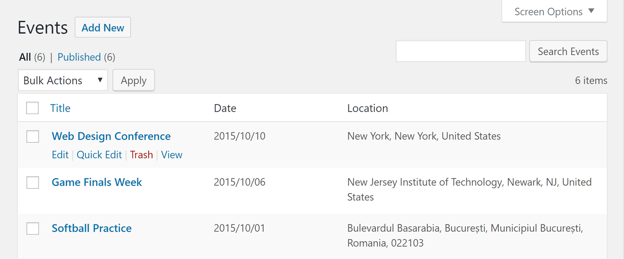Edit the Web Design Conference event
The height and width of the screenshot is (259, 624).
coord(60,155)
